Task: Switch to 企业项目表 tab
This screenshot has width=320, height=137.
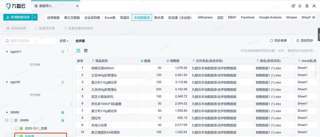Action: [x=92, y=17]
